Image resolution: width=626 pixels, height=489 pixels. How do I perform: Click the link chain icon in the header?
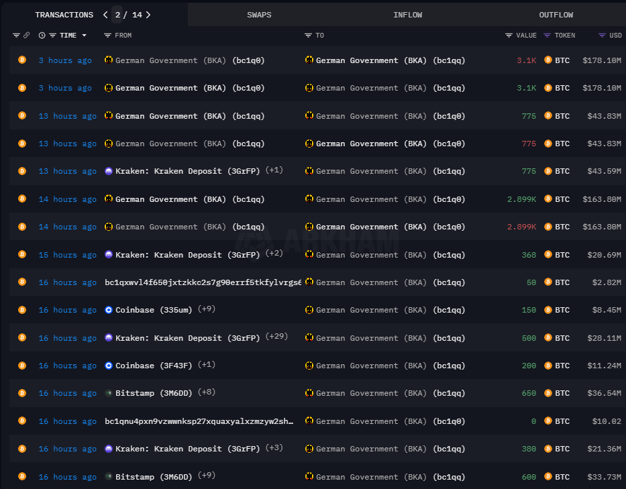[x=26, y=36]
